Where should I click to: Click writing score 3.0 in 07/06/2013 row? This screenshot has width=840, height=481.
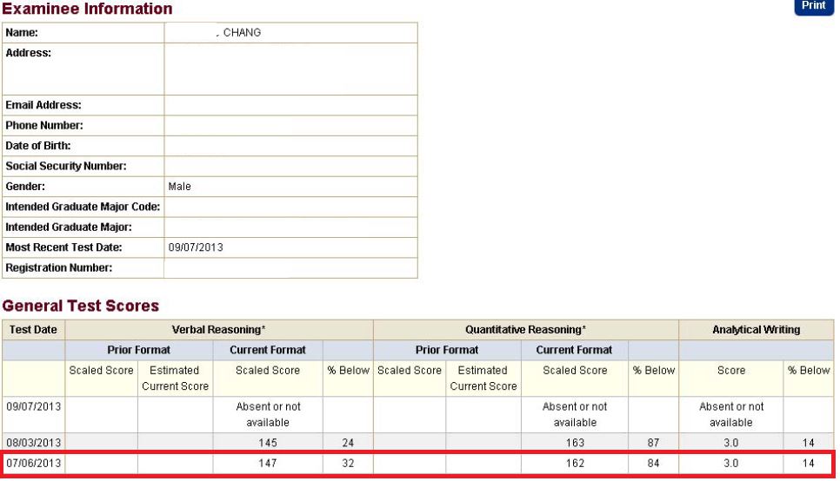(x=731, y=464)
